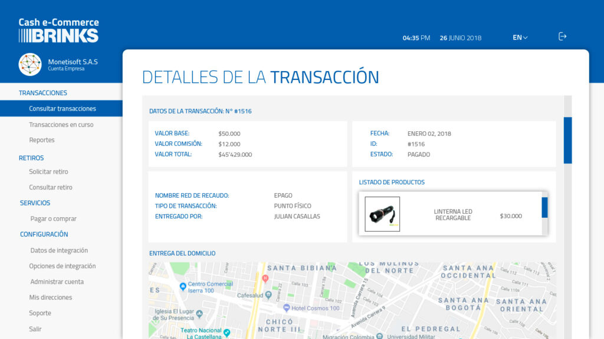Click Pagar o comprar service
604x339 pixels.
click(x=53, y=219)
